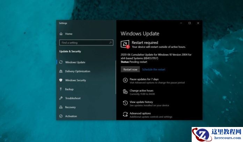Open Advanced options
Screen dimensions: 243x142
[x=140, y=113]
